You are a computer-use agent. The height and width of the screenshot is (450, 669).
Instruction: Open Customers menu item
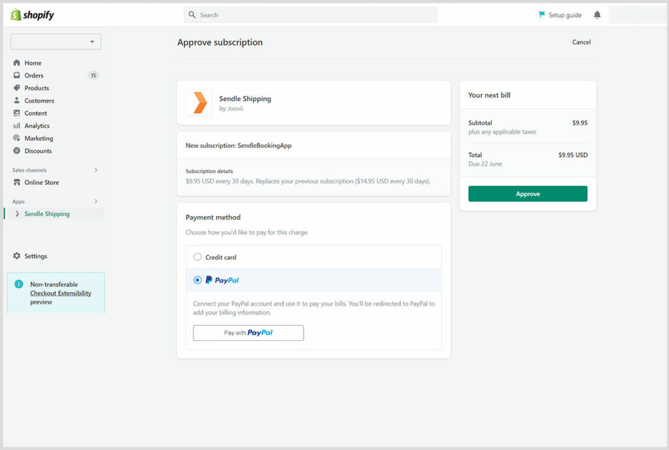pyautogui.click(x=39, y=101)
